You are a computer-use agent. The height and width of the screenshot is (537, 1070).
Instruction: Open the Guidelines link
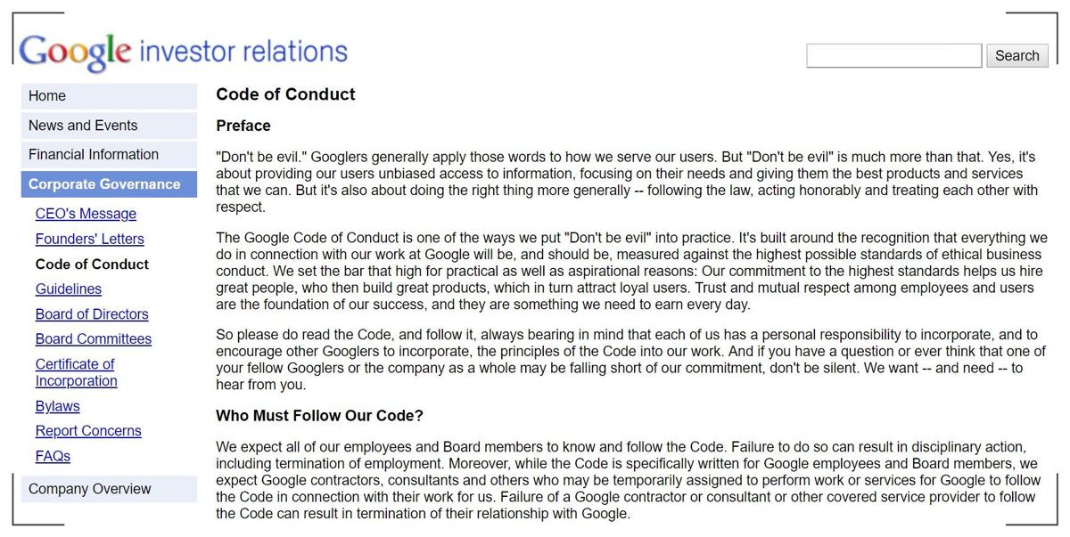[69, 289]
